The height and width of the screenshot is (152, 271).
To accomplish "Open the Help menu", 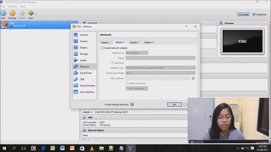I will click(x=22, y=6).
